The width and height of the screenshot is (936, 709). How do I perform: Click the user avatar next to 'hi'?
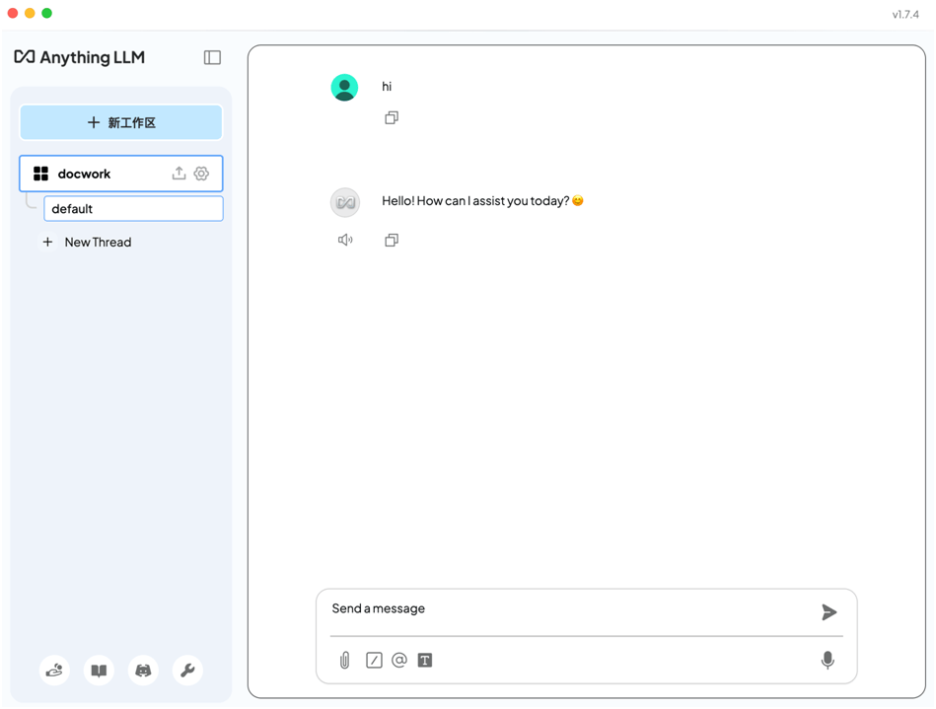344,87
